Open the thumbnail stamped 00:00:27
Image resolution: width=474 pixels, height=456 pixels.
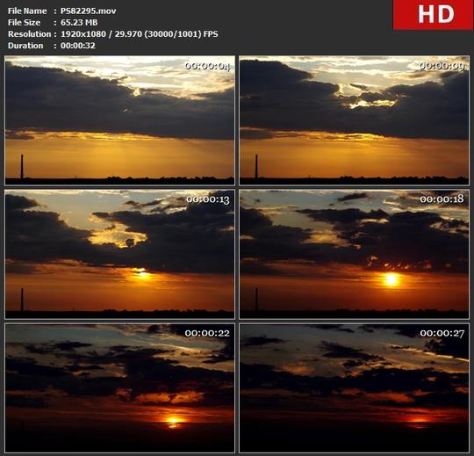tap(354, 388)
